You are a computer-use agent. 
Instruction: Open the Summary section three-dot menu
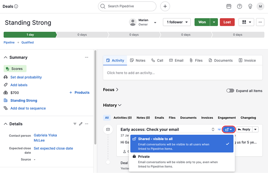click(x=86, y=57)
